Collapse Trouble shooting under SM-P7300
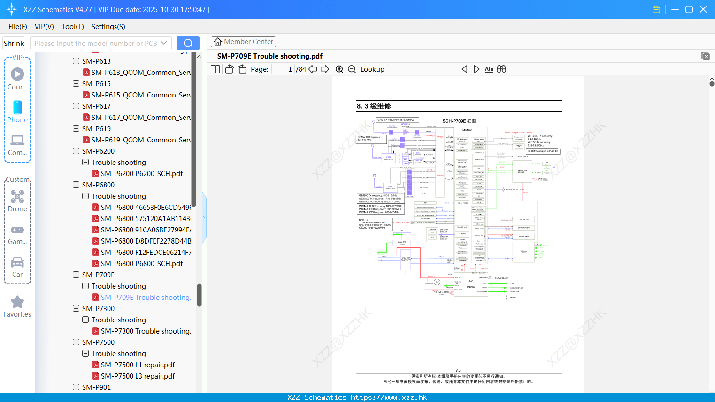This screenshot has width=715, height=402. [x=85, y=320]
